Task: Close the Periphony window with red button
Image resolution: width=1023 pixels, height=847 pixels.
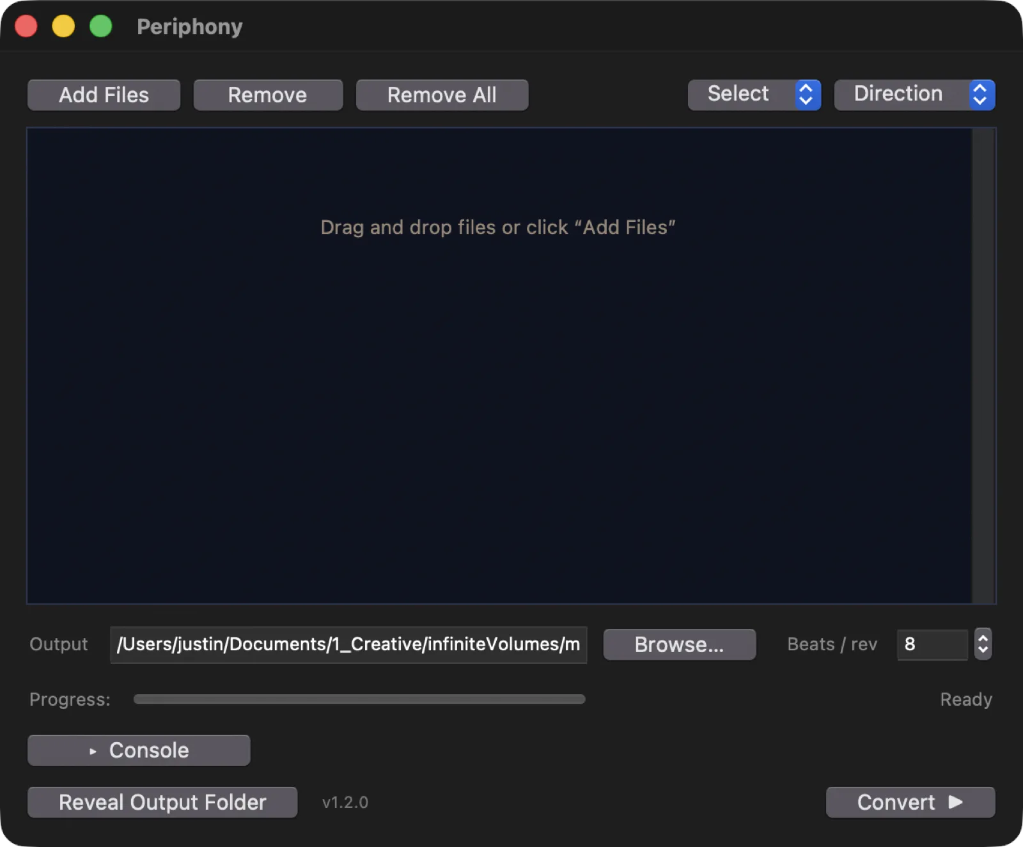Action: click(x=26, y=26)
